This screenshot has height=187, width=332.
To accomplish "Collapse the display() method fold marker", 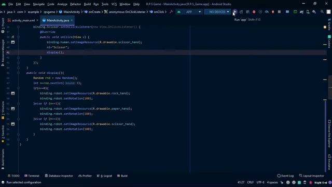I will pyautogui.click(x=19, y=73).
